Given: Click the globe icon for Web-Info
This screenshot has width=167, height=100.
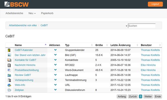Looking at the screenshot, I should [9, 85].
